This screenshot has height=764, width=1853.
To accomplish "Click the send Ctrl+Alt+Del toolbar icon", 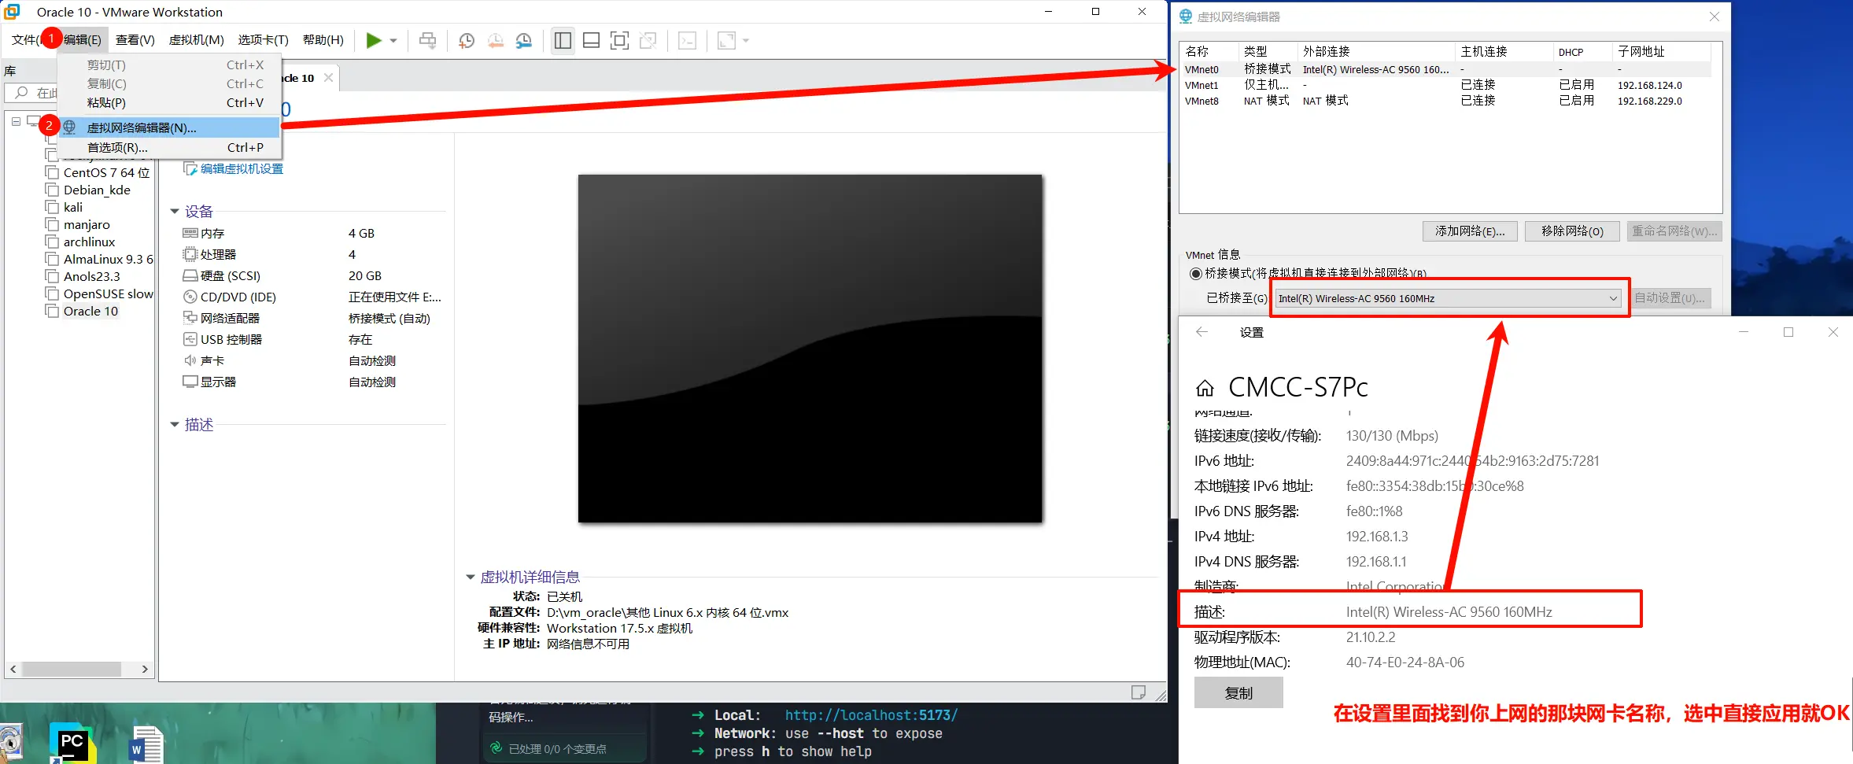I will pos(427,40).
